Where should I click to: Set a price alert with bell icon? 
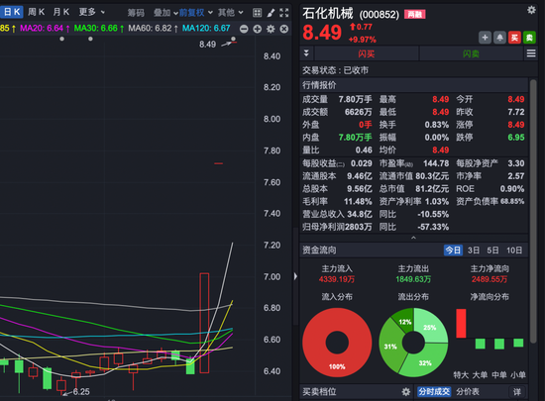(x=499, y=38)
